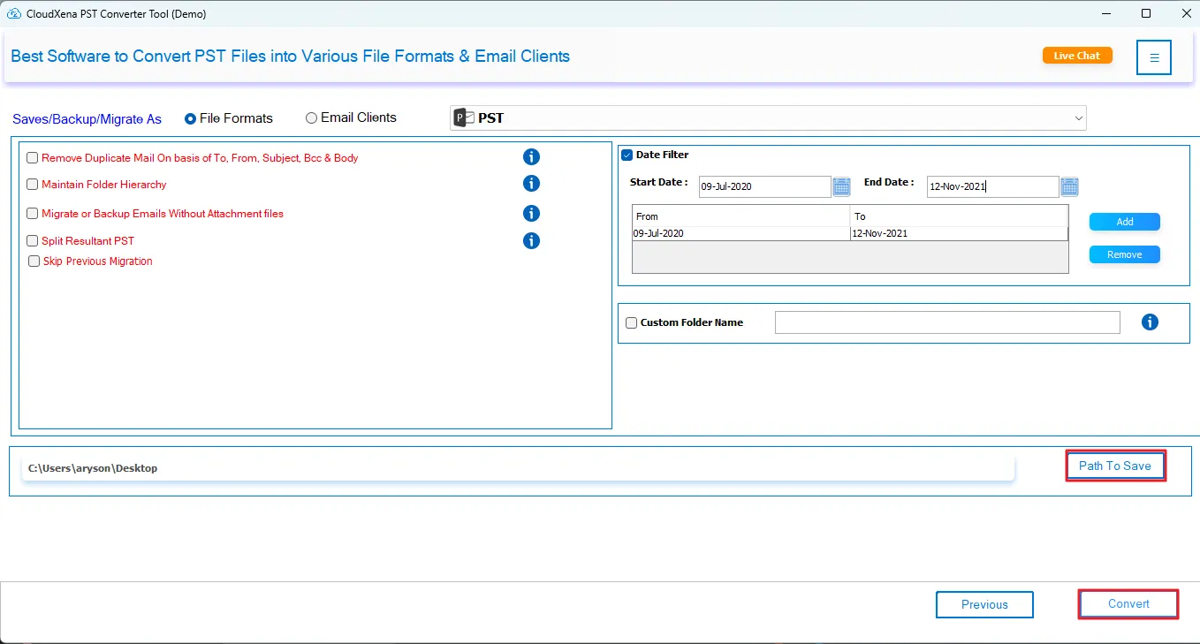Tick the Custom Folder Name checkbox
The image size is (1200, 644).
click(631, 323)
